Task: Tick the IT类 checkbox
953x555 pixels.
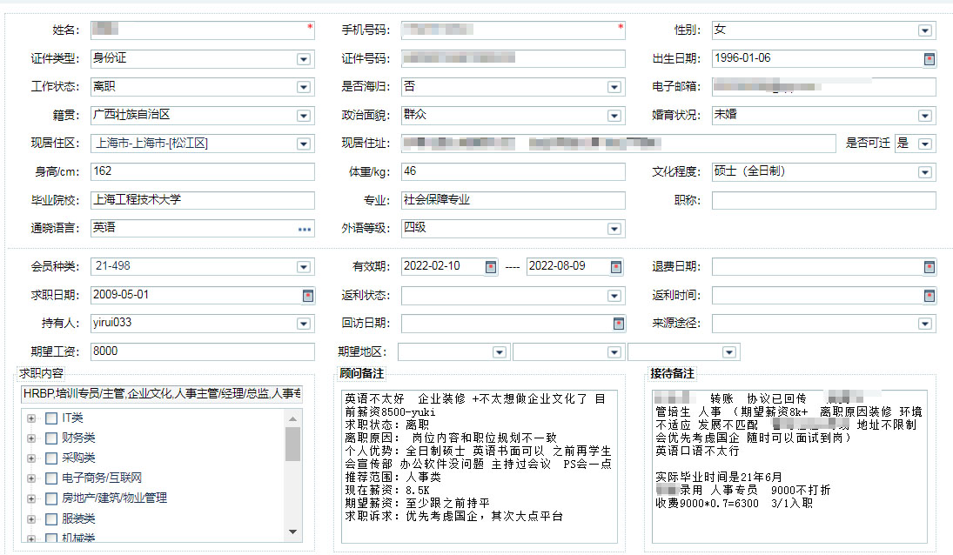Action: point(51,418)
